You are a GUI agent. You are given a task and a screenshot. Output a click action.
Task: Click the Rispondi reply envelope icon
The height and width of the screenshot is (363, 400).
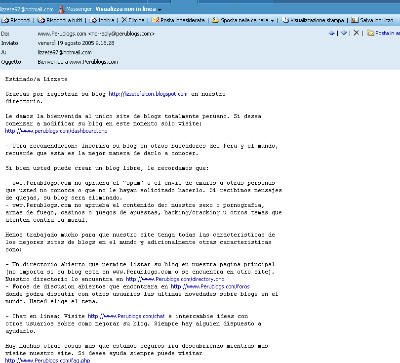point(5,20)
